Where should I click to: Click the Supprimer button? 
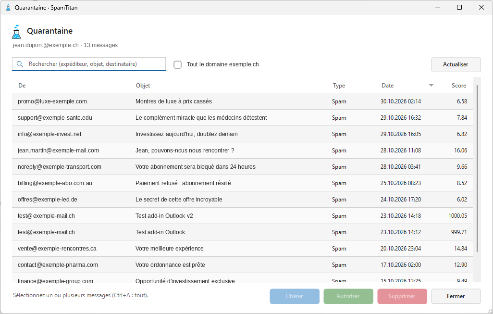click(402, 296)
